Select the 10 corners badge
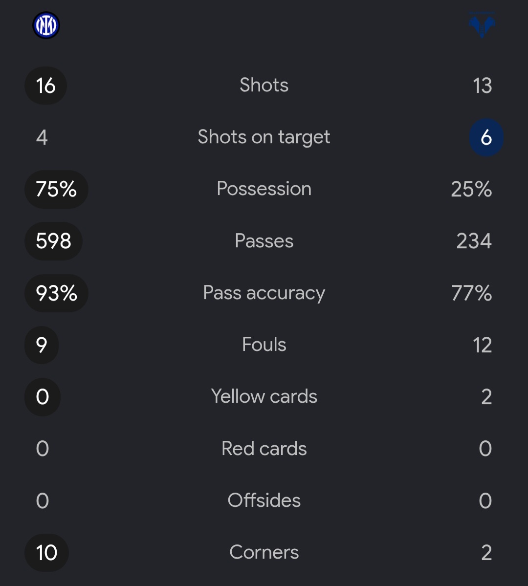Viewport: 528px width, 586px height. (x=47, y=553)
